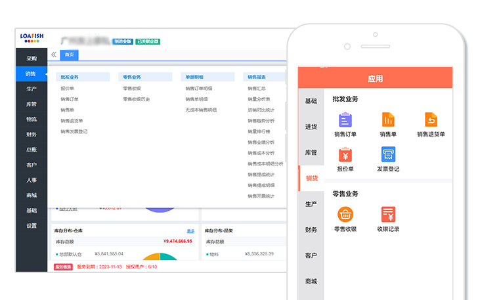This screenshot has width=478, height=300.
Task: Click the 更多 link in 库存分布-仓库
Action: (190, 231)
